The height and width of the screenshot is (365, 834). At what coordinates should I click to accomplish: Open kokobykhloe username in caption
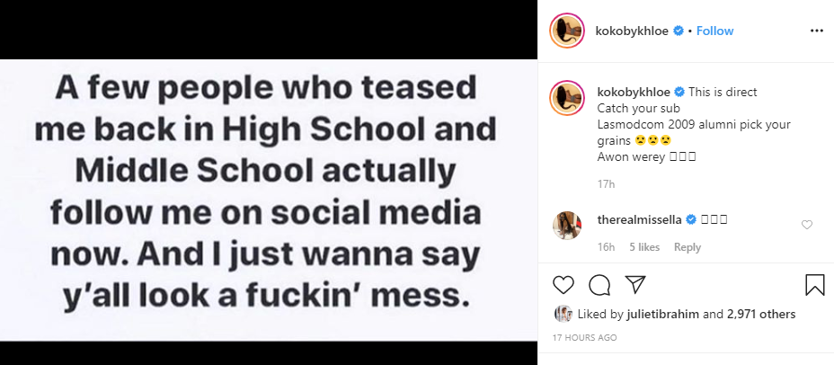(x=634, y=92)
